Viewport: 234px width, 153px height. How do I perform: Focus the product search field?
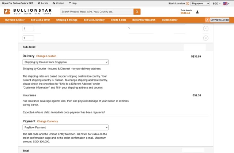click(97, 12)
